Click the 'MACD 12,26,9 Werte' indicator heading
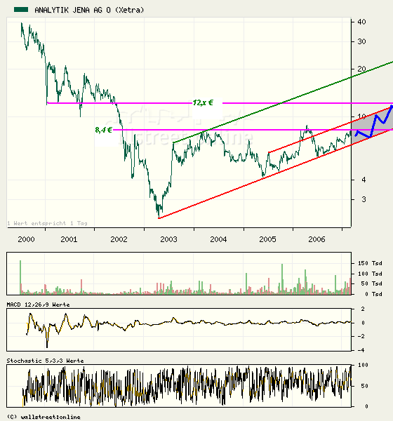 [38, 305]
